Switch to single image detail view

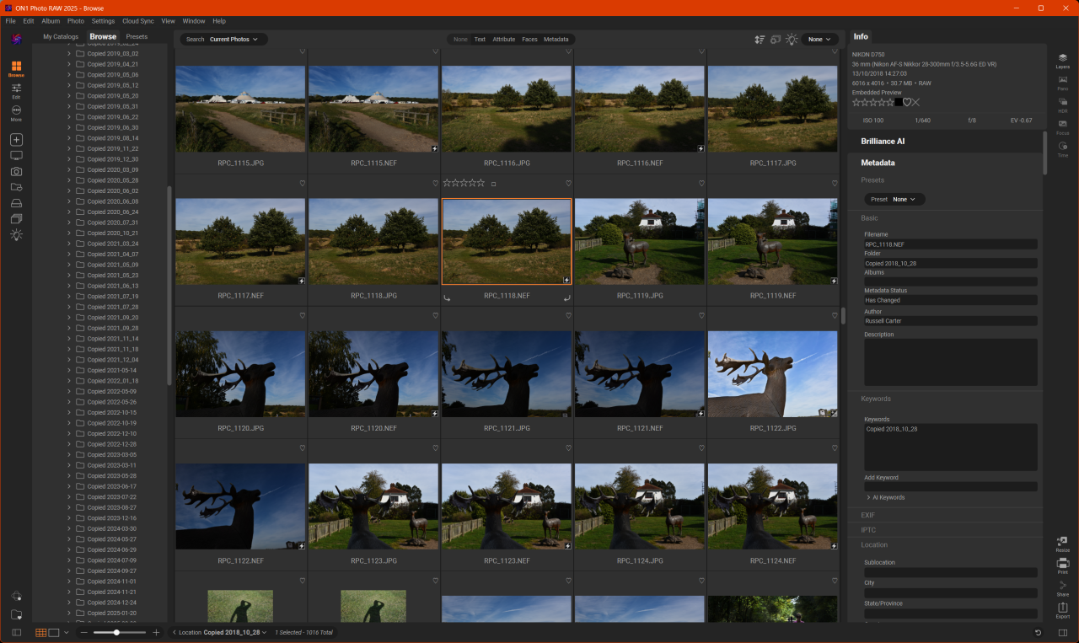(x=54, y=632)
